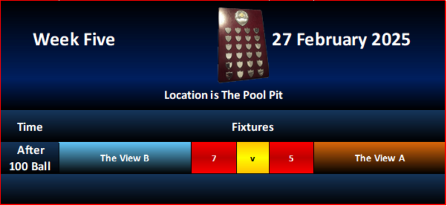The image size is (447, 206).
Task: Click the 2025 year in the date
Action: pyautogui.click(x=391, y=39)
